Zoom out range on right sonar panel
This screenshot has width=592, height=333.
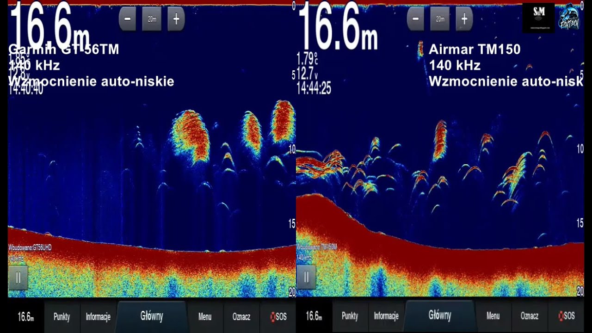tap(415, 19)
